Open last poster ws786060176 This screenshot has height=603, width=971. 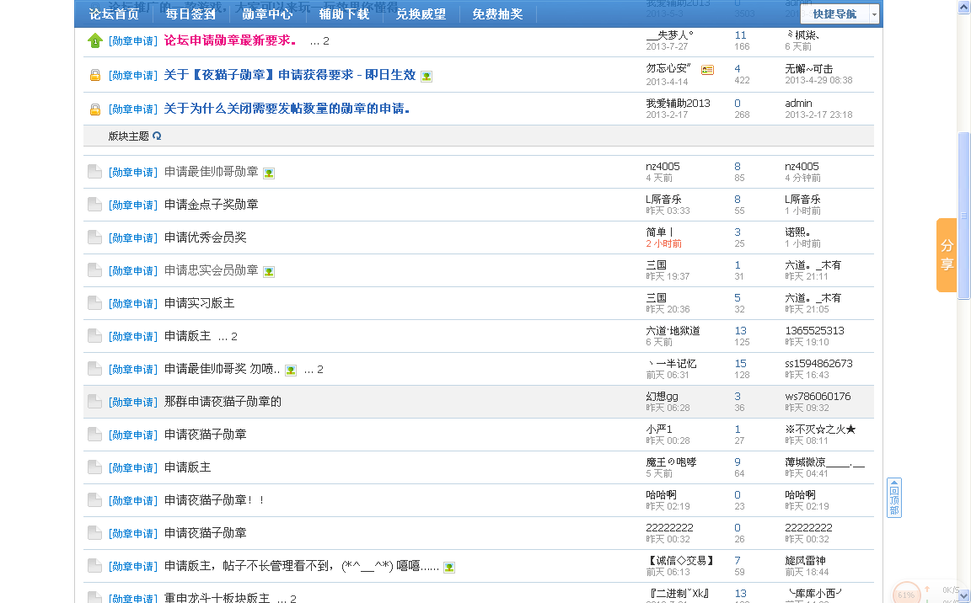[x=818, y=396]
